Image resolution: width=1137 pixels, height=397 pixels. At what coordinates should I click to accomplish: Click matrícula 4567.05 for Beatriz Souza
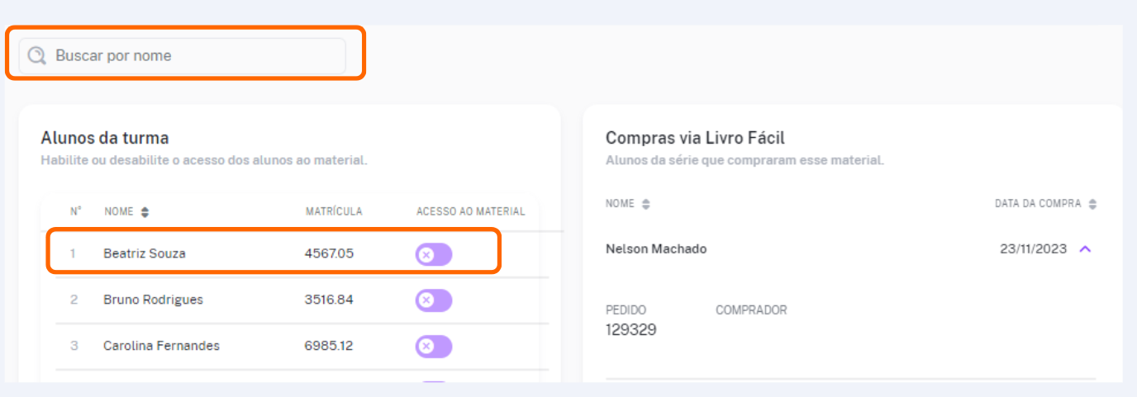[329, 254]
